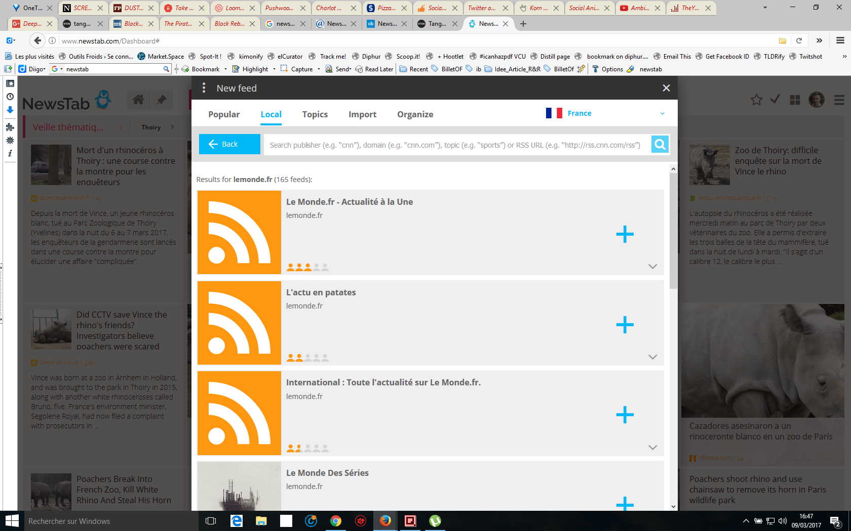Open the Diigo Capture dropdown arrow
The height and width of the screenshot is (531, 851).
point(319,69)
